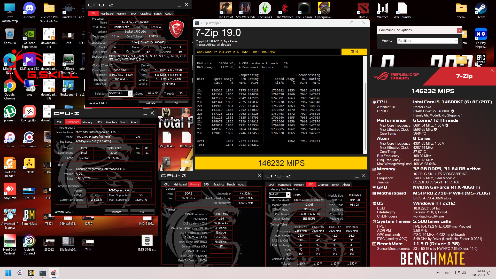This screenshot has width=496, height=279.
Task: Open the Steam desktop shortcut
Action: 481,10
